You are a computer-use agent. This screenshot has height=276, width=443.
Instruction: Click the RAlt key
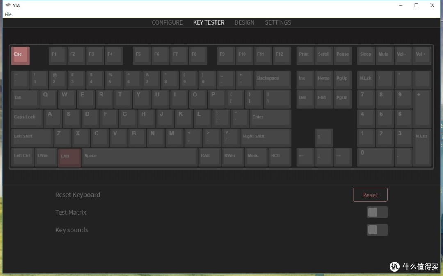click(210, 157)
